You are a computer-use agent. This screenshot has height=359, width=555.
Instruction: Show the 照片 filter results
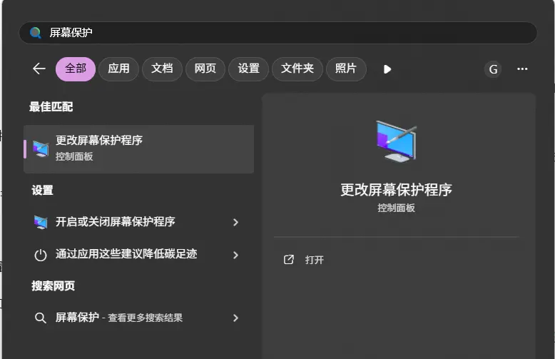click(346, 69)
